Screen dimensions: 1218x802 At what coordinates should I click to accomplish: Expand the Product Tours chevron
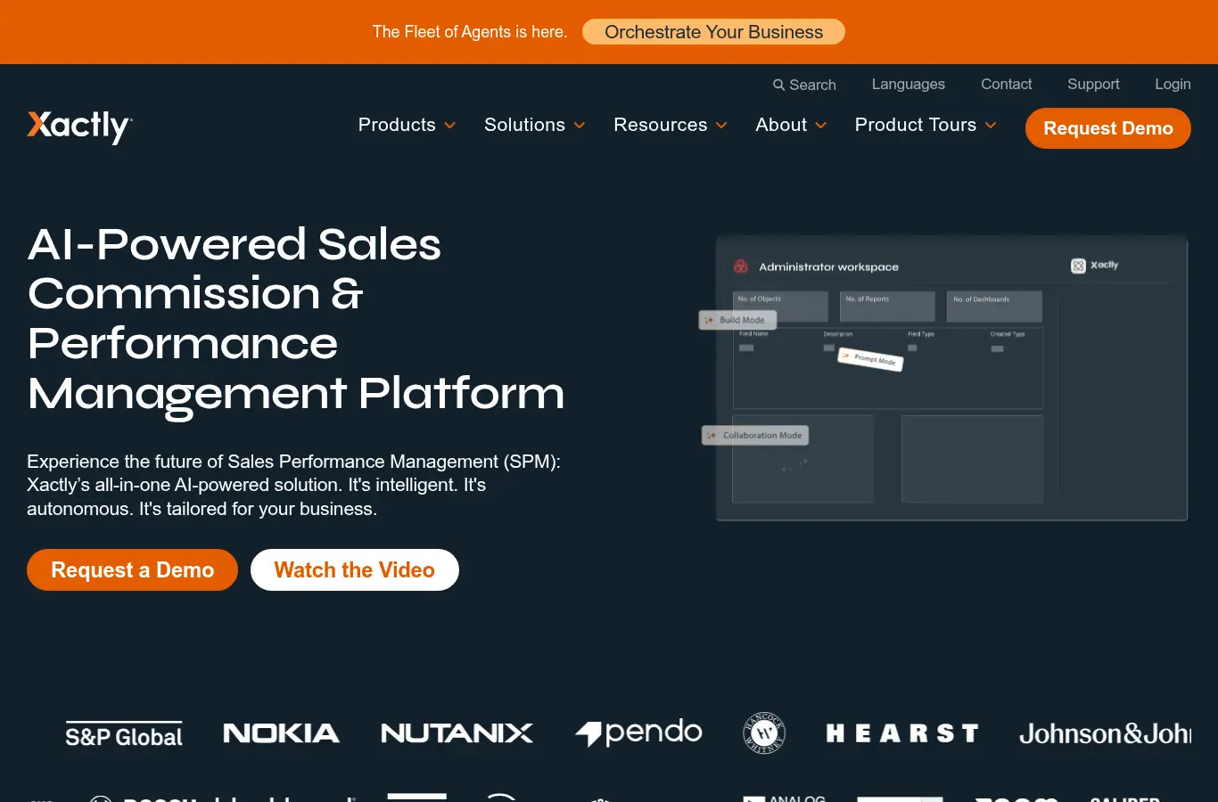[991, 126]
